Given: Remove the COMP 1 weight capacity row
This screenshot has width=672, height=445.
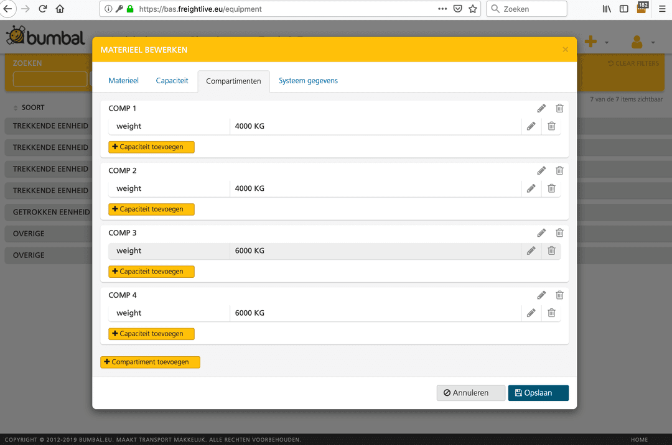Looking at the screenshot, I should (551, 126).
